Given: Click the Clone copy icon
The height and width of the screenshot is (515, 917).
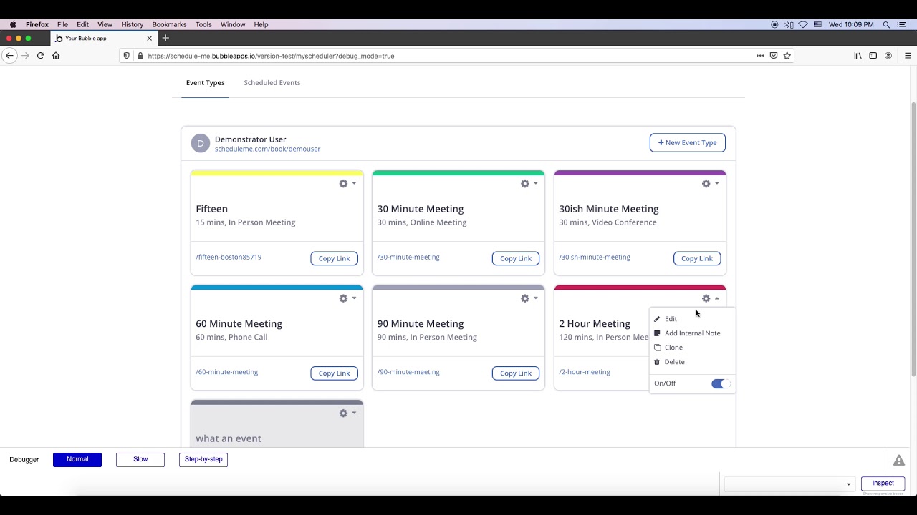Looking at the screenshot, I should pos(658,348).
